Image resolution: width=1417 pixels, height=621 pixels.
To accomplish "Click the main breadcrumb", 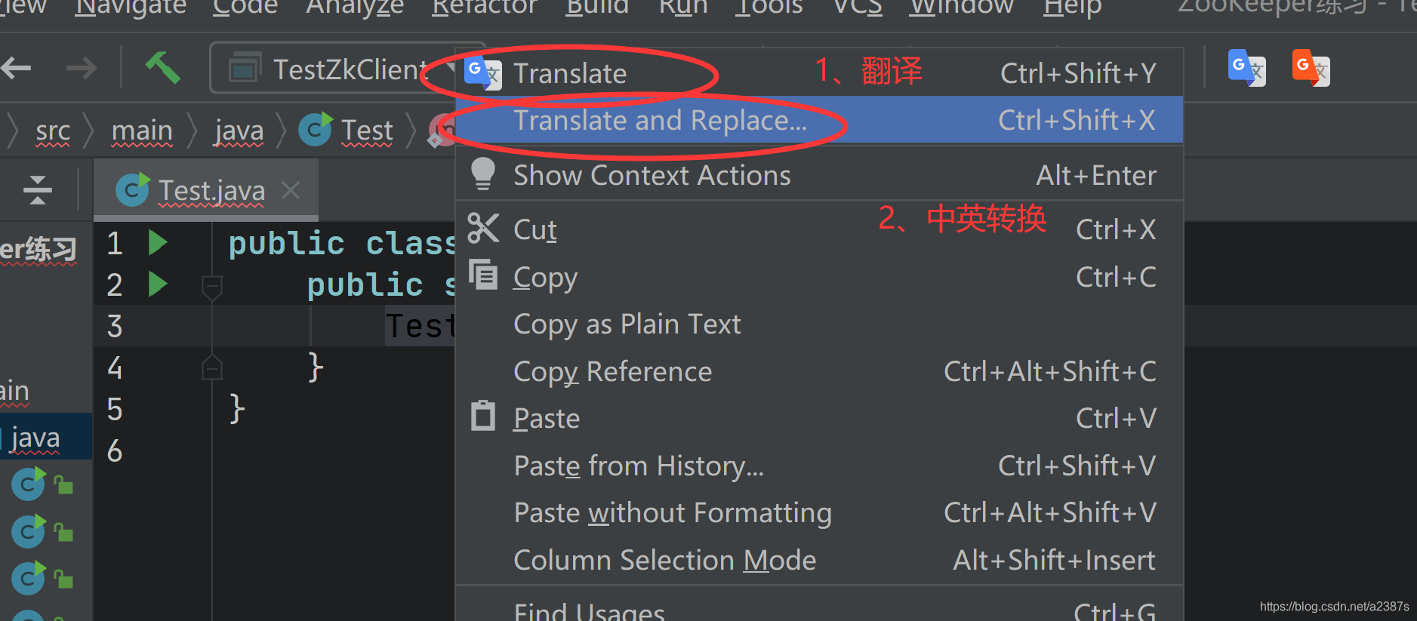I will pyautogui.click(x=142, y=131).
